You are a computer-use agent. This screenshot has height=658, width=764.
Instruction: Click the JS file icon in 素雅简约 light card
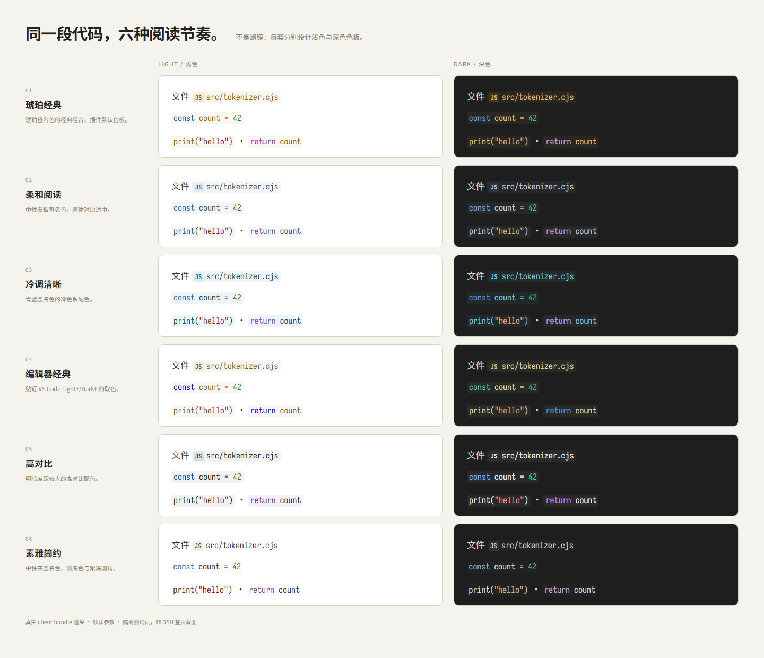pos(198,546)
